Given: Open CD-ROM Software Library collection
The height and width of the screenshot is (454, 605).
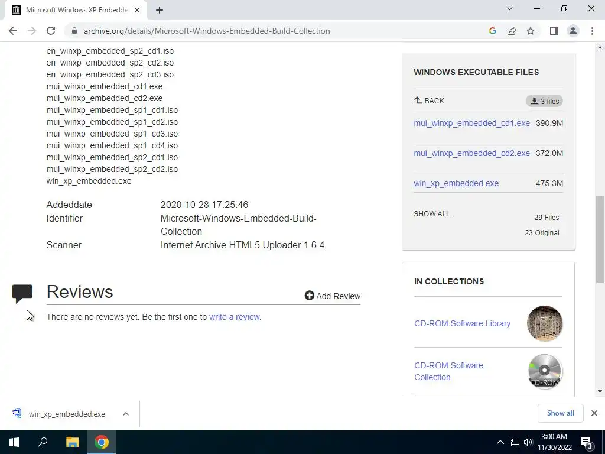Looking at the screenshot, I should click(x=462, y=323).
